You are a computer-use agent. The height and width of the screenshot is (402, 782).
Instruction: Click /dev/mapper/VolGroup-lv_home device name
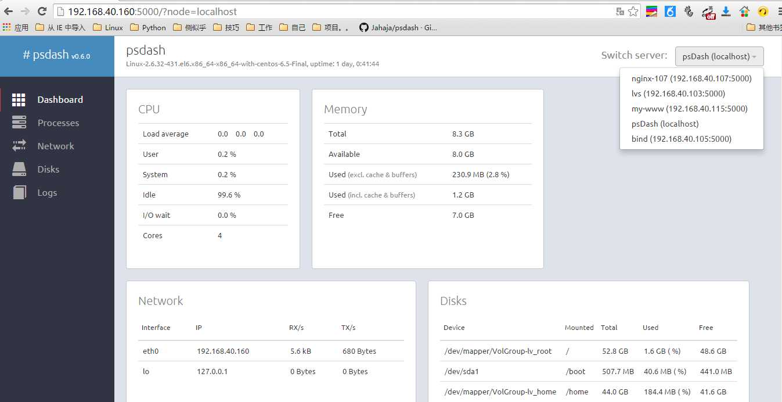(500, 392)
